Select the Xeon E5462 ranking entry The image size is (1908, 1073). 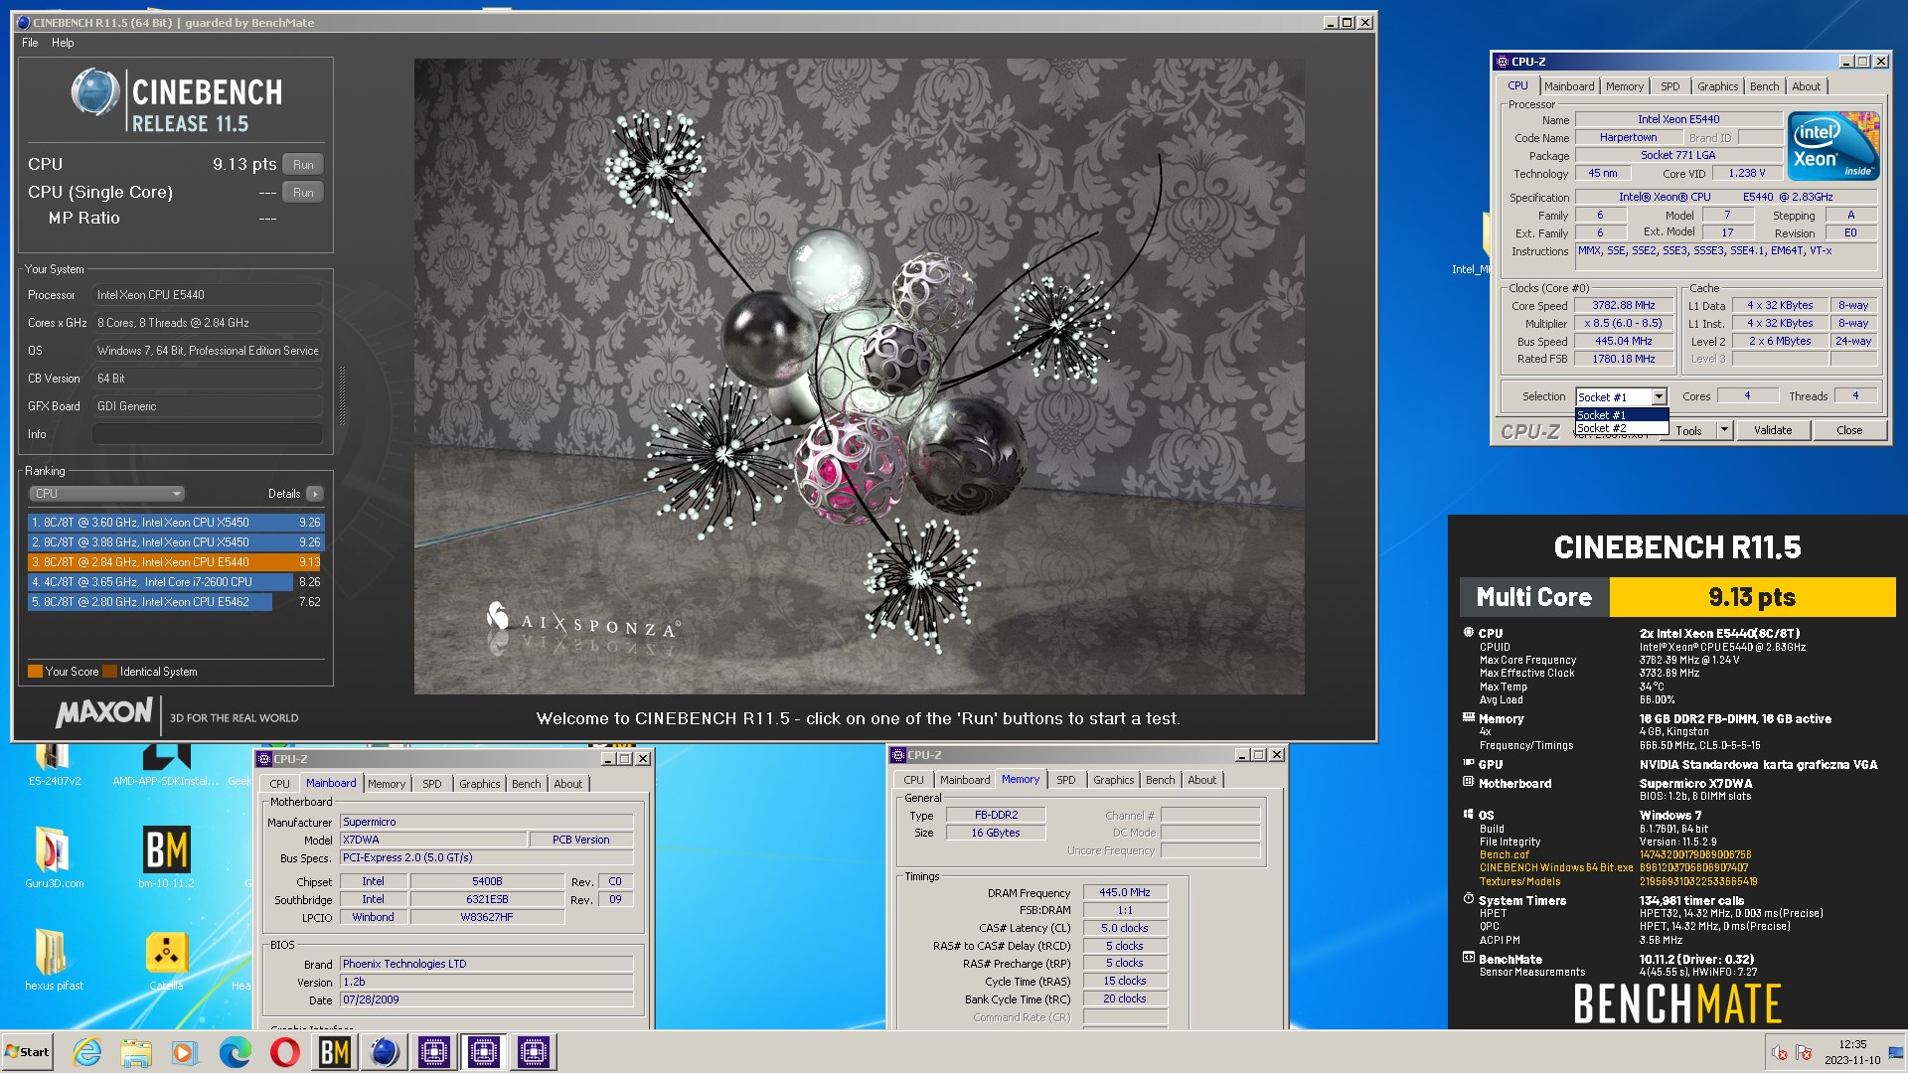pos(176,602)
